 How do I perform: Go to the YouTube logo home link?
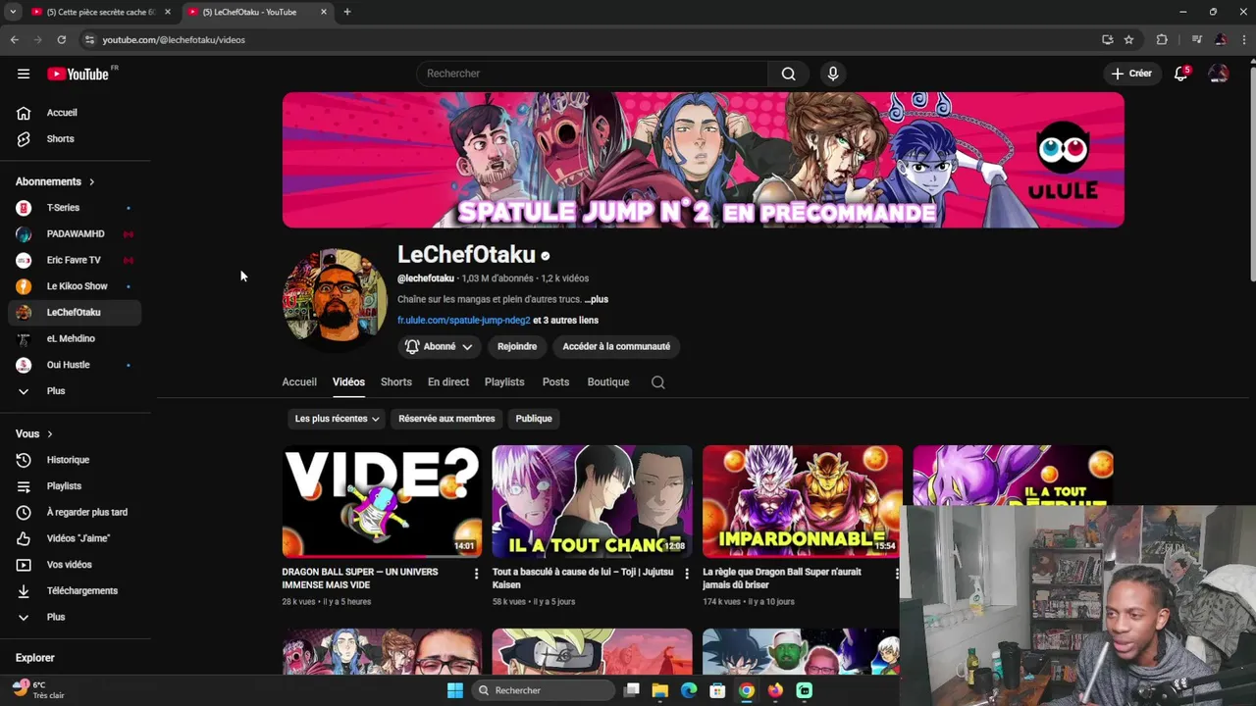pyautogui.click(x=78, y=74)
